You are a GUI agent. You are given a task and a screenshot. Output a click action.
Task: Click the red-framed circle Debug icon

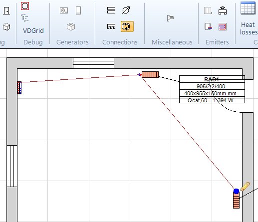pyautogui.click(x=25, y=6)
